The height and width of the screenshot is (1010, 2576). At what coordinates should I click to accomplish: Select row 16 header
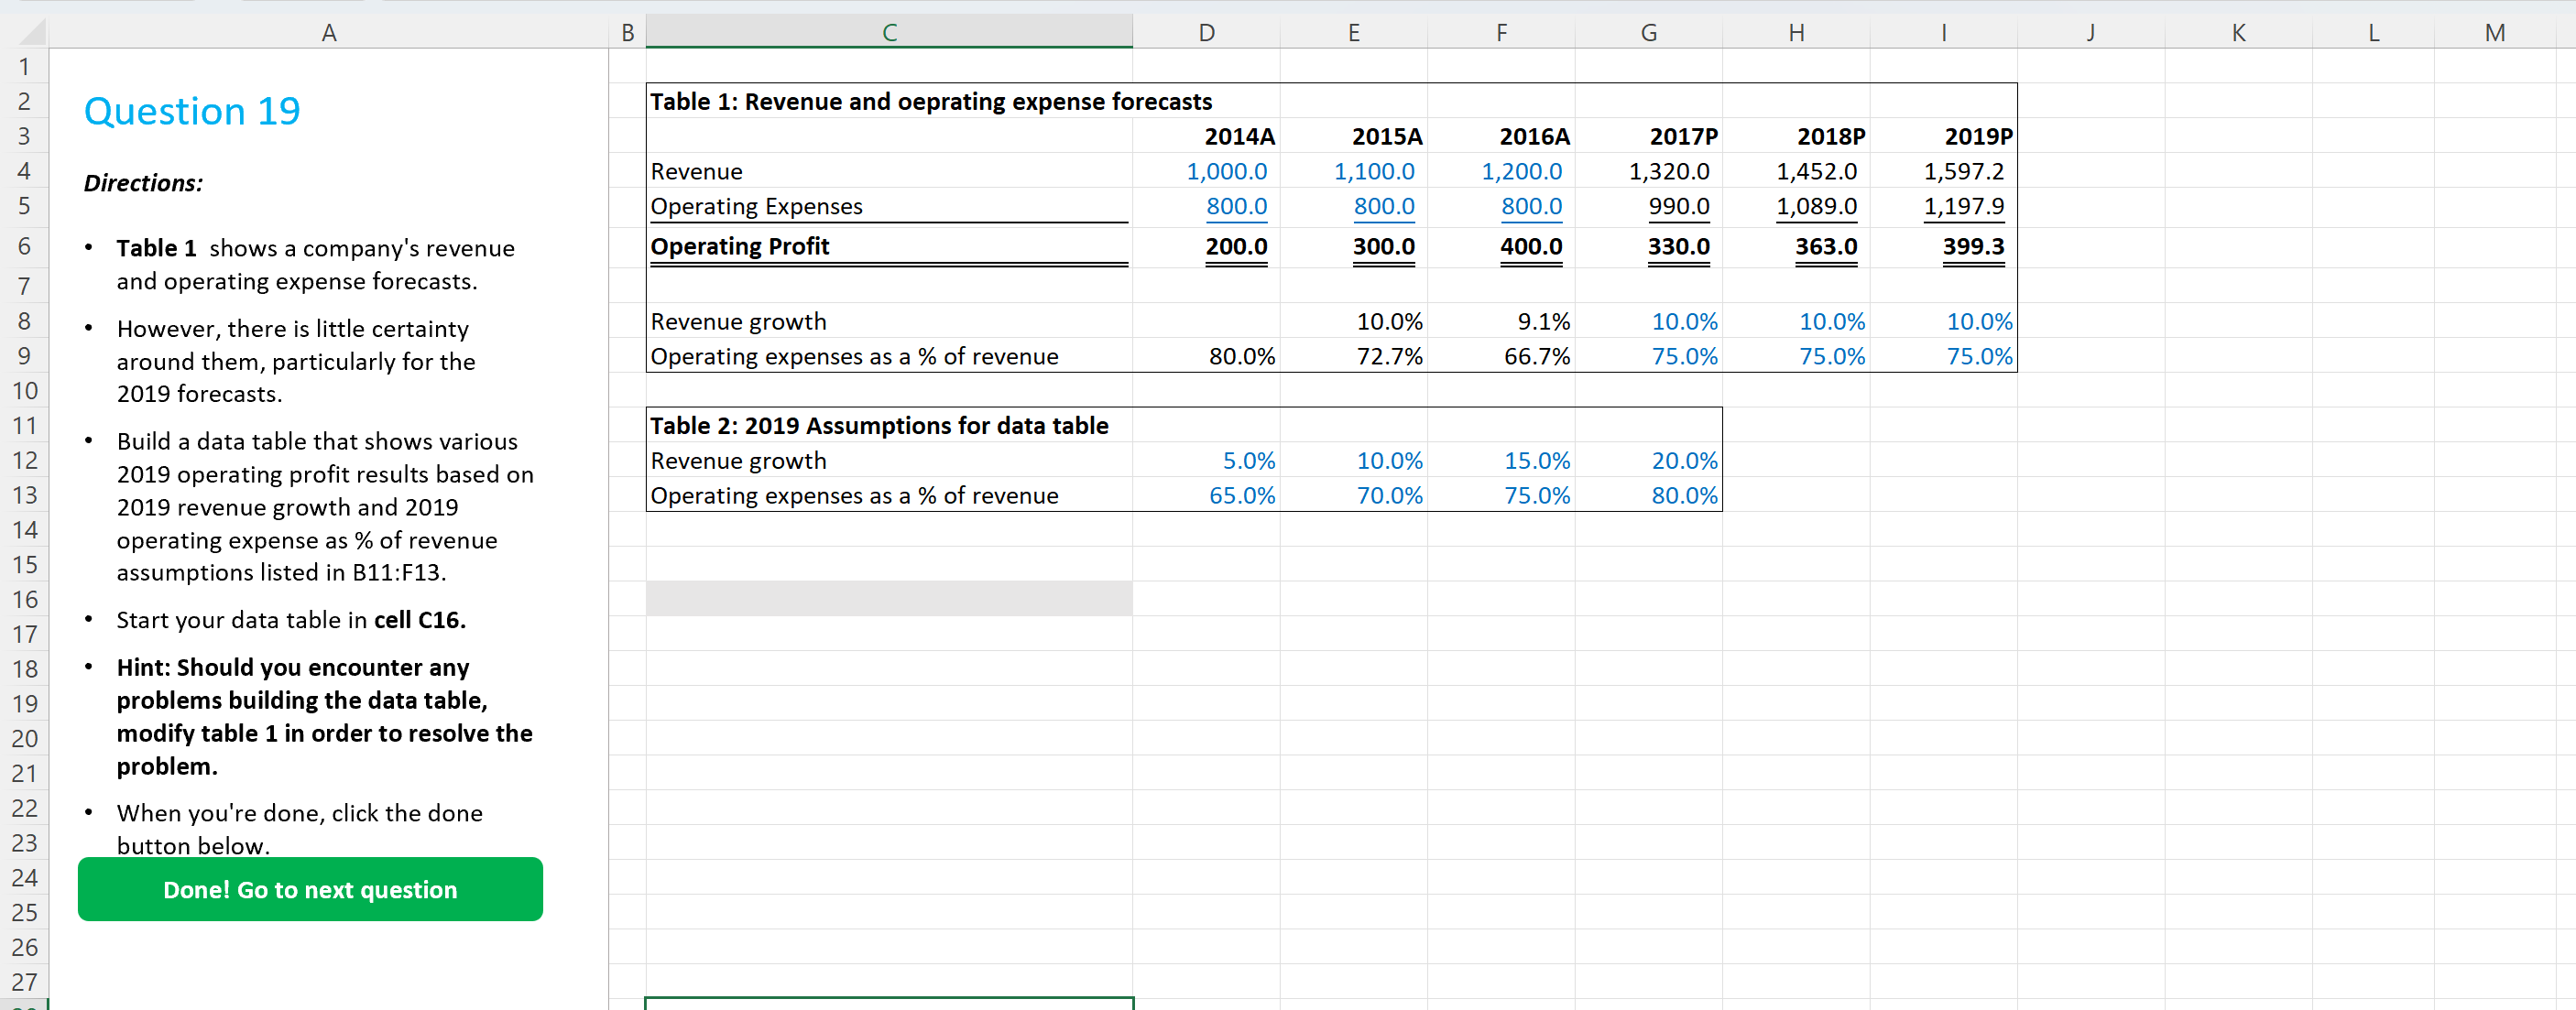pyautogui.click(x=24, y=599)
